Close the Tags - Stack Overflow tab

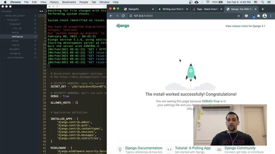(221, 9)
